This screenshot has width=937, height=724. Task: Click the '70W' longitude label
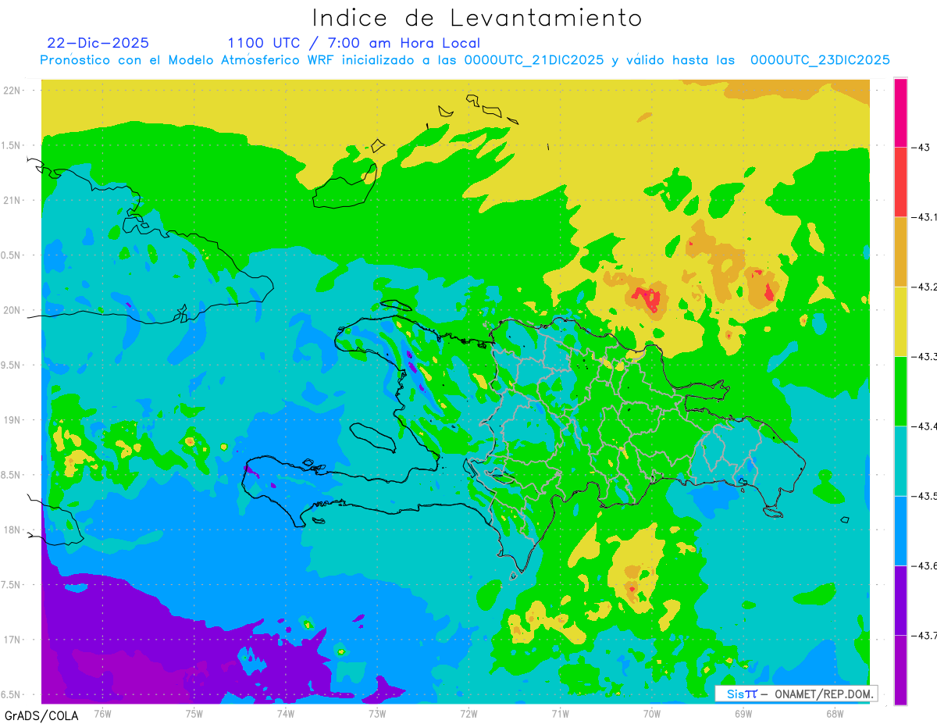652,713
